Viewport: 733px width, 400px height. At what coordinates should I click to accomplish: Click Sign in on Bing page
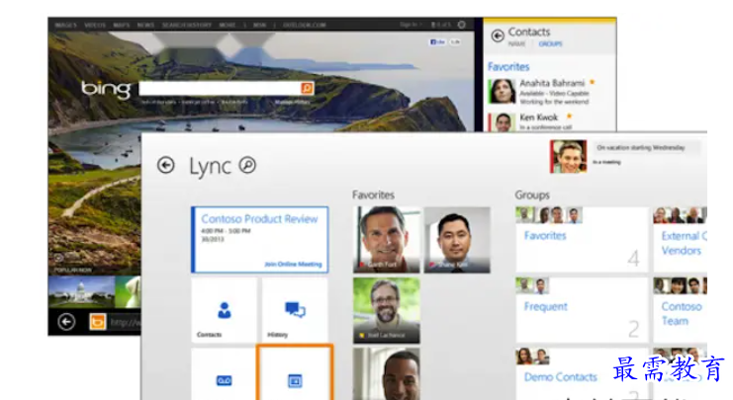(410, 25)
